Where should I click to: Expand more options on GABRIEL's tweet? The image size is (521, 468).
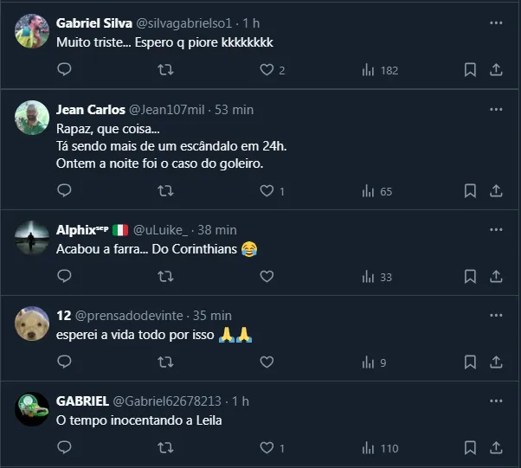click(496, 401)
